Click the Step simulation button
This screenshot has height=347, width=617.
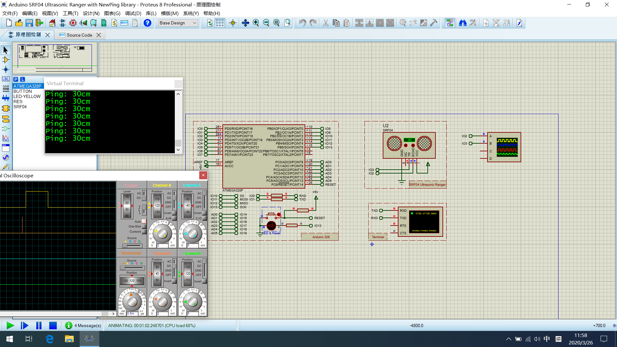pos(24,325)
